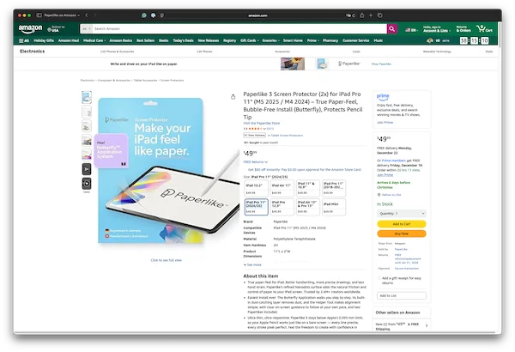Click the reload page icon
Screen dimensions: 515x352
pyautogui.click(x=354, y=15)
